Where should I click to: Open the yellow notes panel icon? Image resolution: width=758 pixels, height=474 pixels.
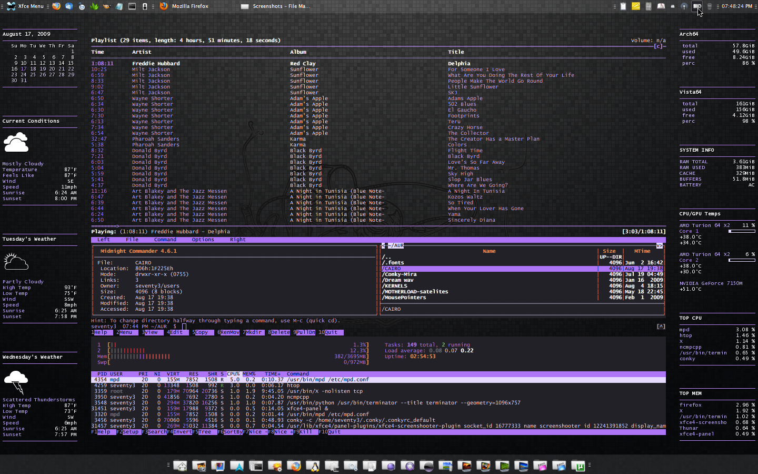click(636, 6)
